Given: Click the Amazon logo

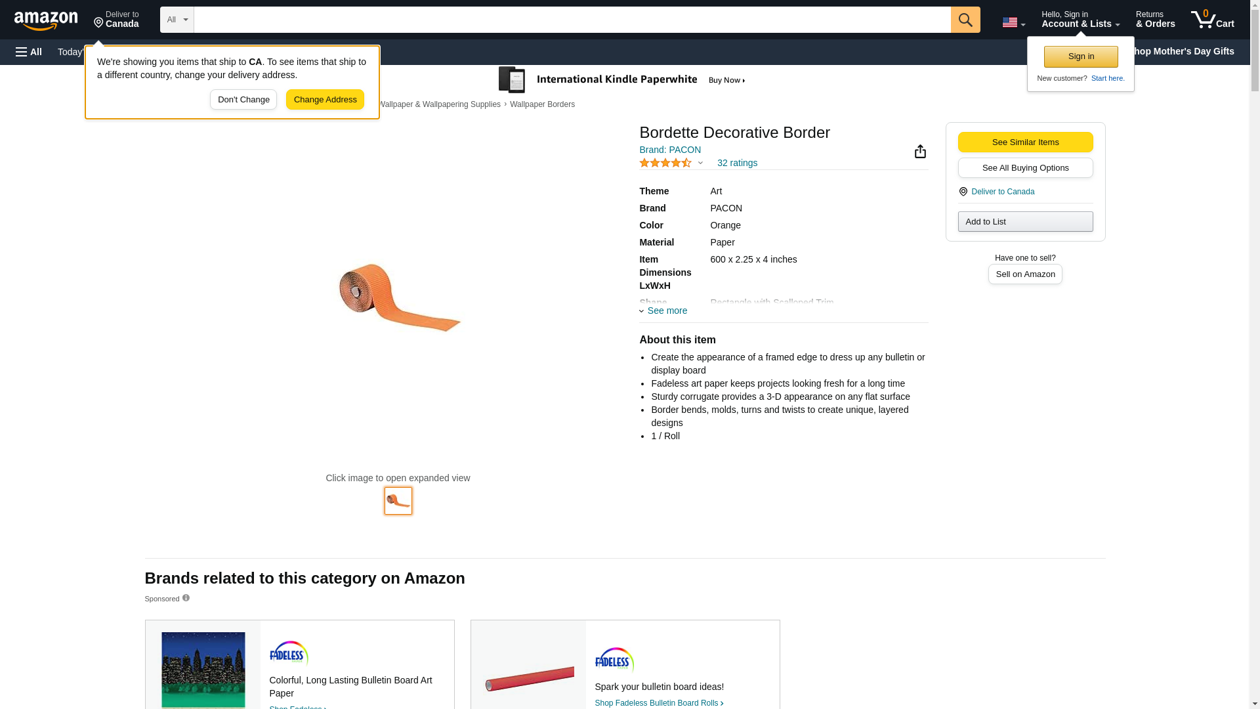Looking at the screenshot, I should click(x=46, y=20).
